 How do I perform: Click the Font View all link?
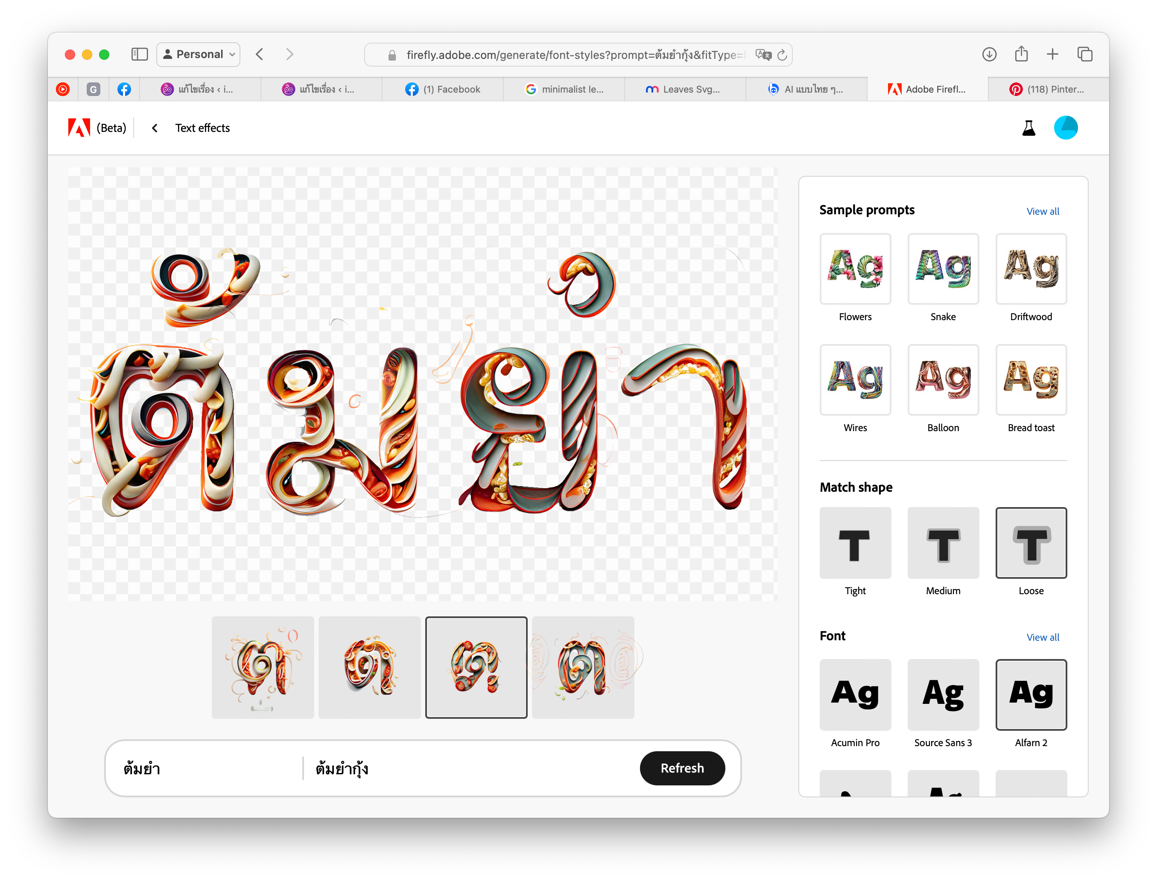[x=1042, y=637]
